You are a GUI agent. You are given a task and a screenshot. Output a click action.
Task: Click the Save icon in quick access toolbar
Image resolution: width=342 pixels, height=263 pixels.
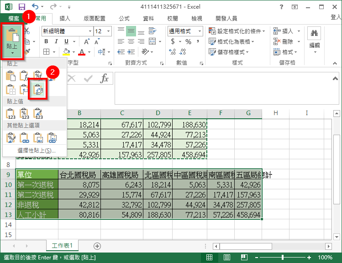tap(22, 7)
